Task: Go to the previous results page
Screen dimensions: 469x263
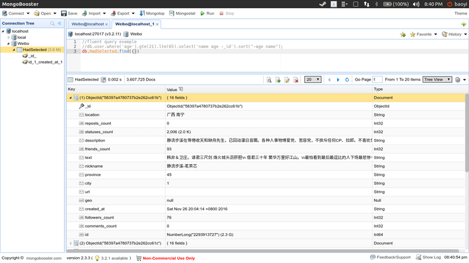Action: point(329,80)
